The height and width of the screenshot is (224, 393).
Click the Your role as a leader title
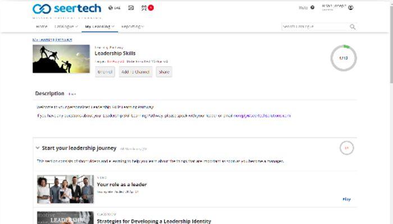click(x=122, y=184)
